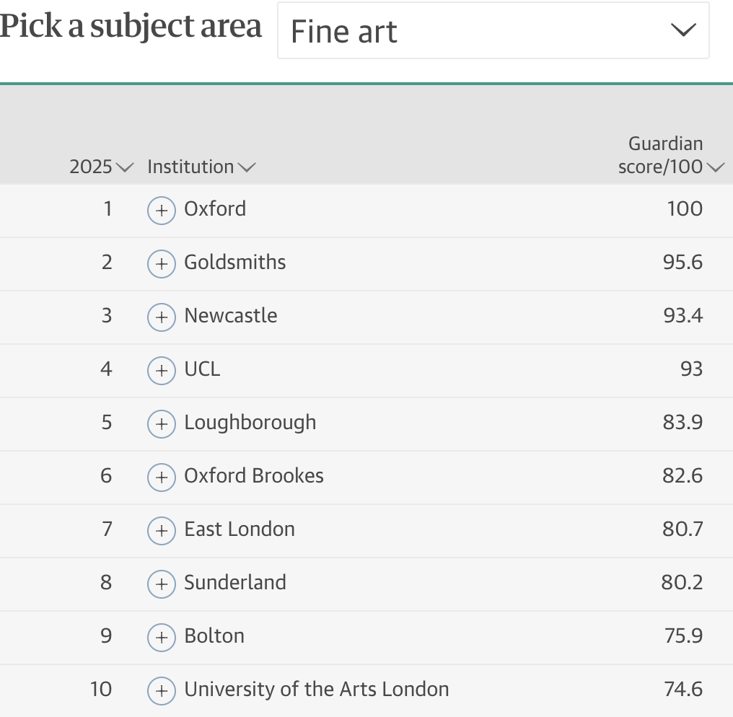This screenshot has width=733, height=717.
Task: Click the Goldsmiths institution name
Action: (234, 263)
